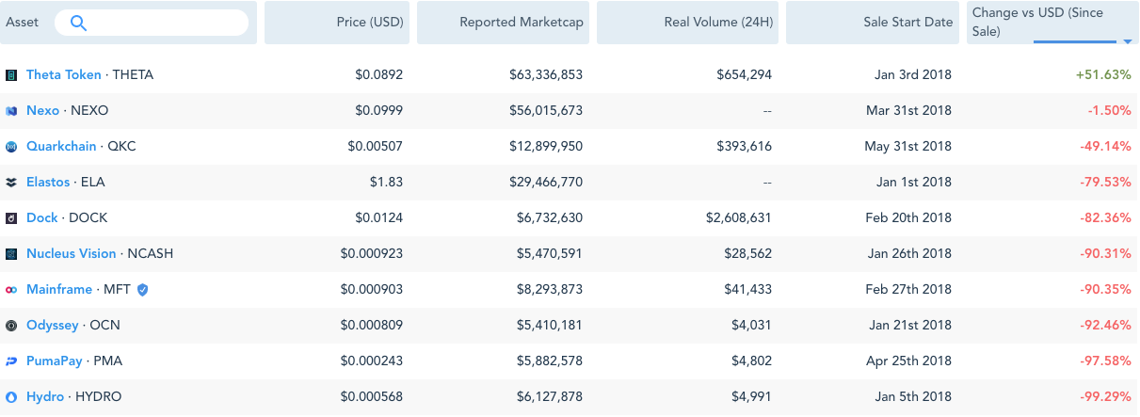Open the PumaPay asset link
1140x417 pixels.
(56, 361)
